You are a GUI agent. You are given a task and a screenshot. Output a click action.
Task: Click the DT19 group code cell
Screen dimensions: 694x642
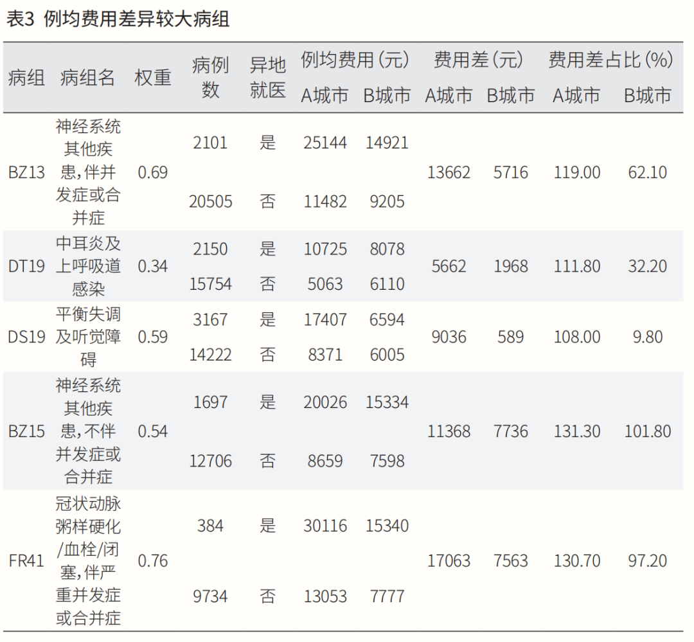27,266
